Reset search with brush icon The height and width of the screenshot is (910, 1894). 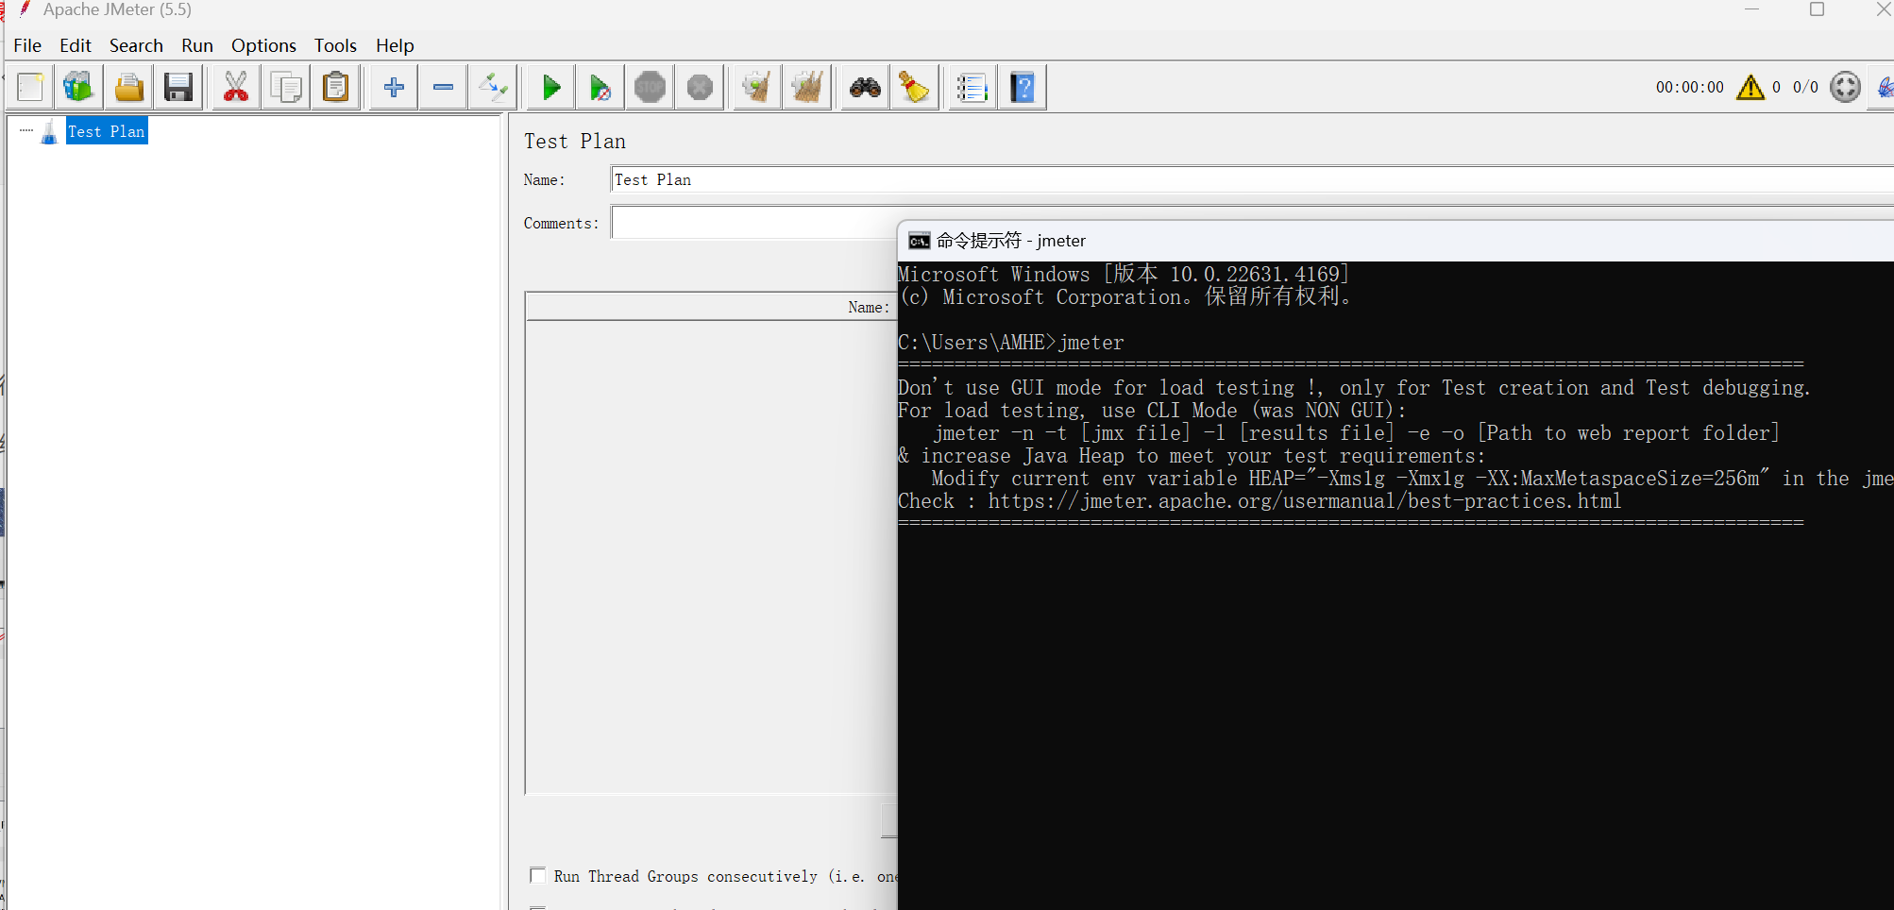914,88
